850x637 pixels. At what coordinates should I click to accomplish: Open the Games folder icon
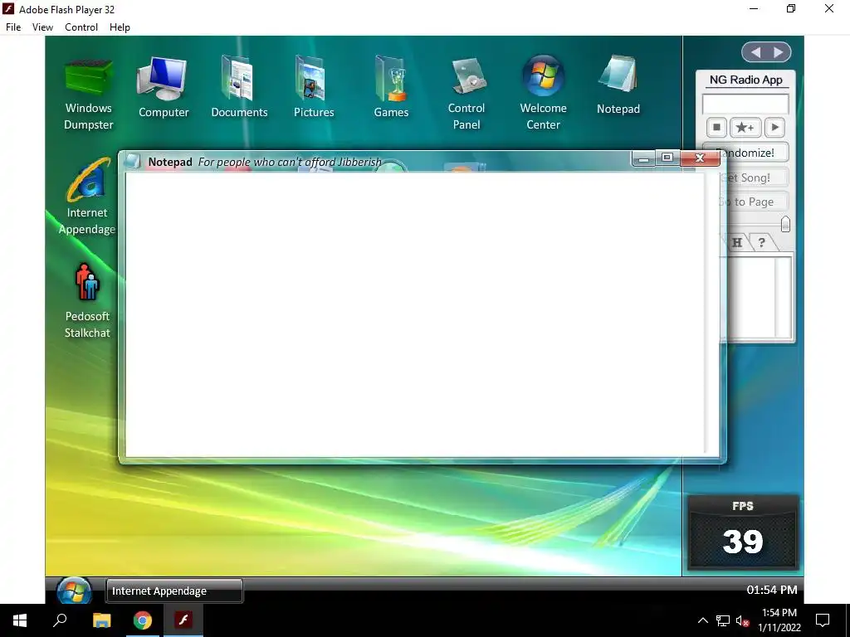(x=391, y=86)
